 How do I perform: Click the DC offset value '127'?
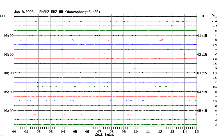pyautogui.click(x=215, y=101)
